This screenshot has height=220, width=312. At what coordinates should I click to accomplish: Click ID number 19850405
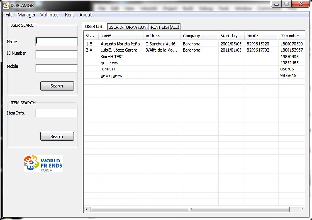[x=289, y=57]
